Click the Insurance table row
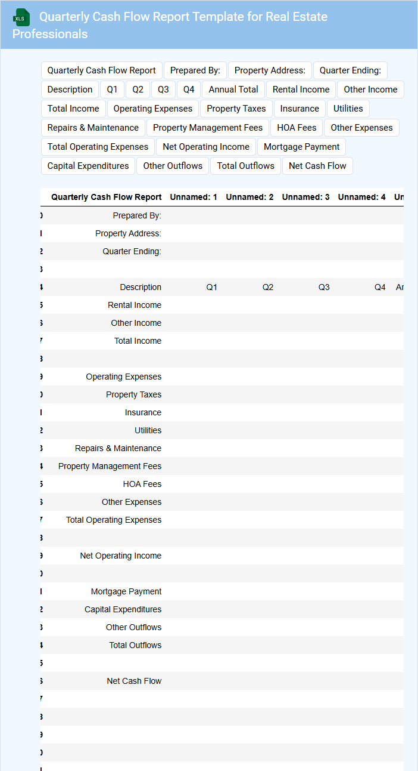This screenshot has height=771, width=418. coord(222,412)
